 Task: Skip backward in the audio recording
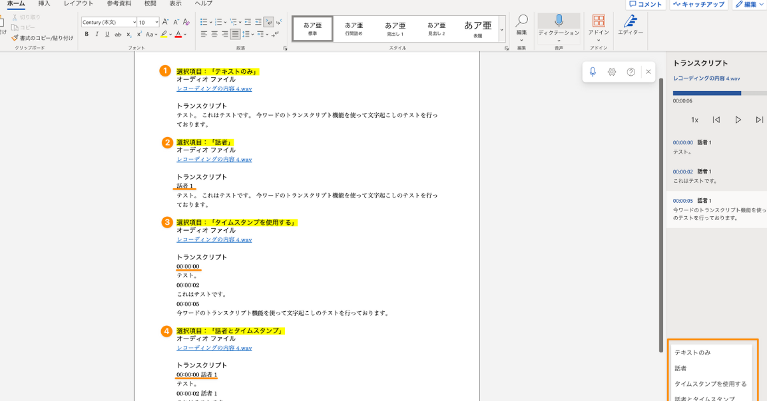716,120
